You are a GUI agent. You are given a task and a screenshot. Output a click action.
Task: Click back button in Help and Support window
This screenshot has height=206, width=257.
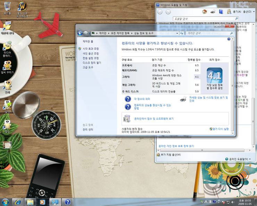(x=160, y=12)
